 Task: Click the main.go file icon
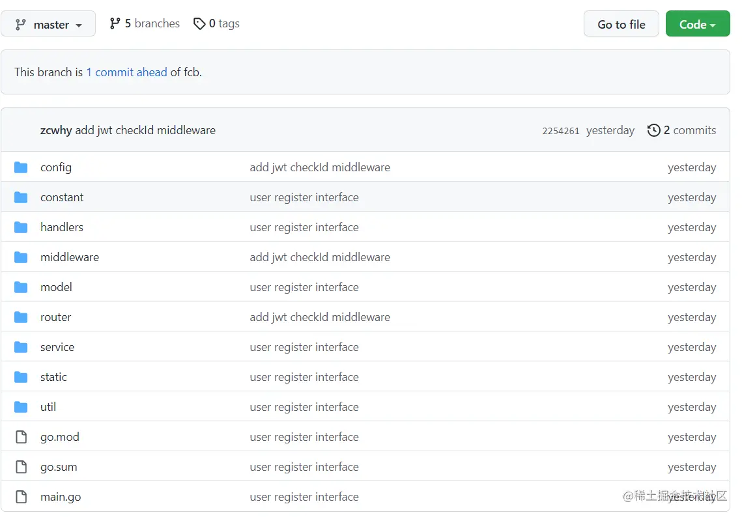pos(21,497)
